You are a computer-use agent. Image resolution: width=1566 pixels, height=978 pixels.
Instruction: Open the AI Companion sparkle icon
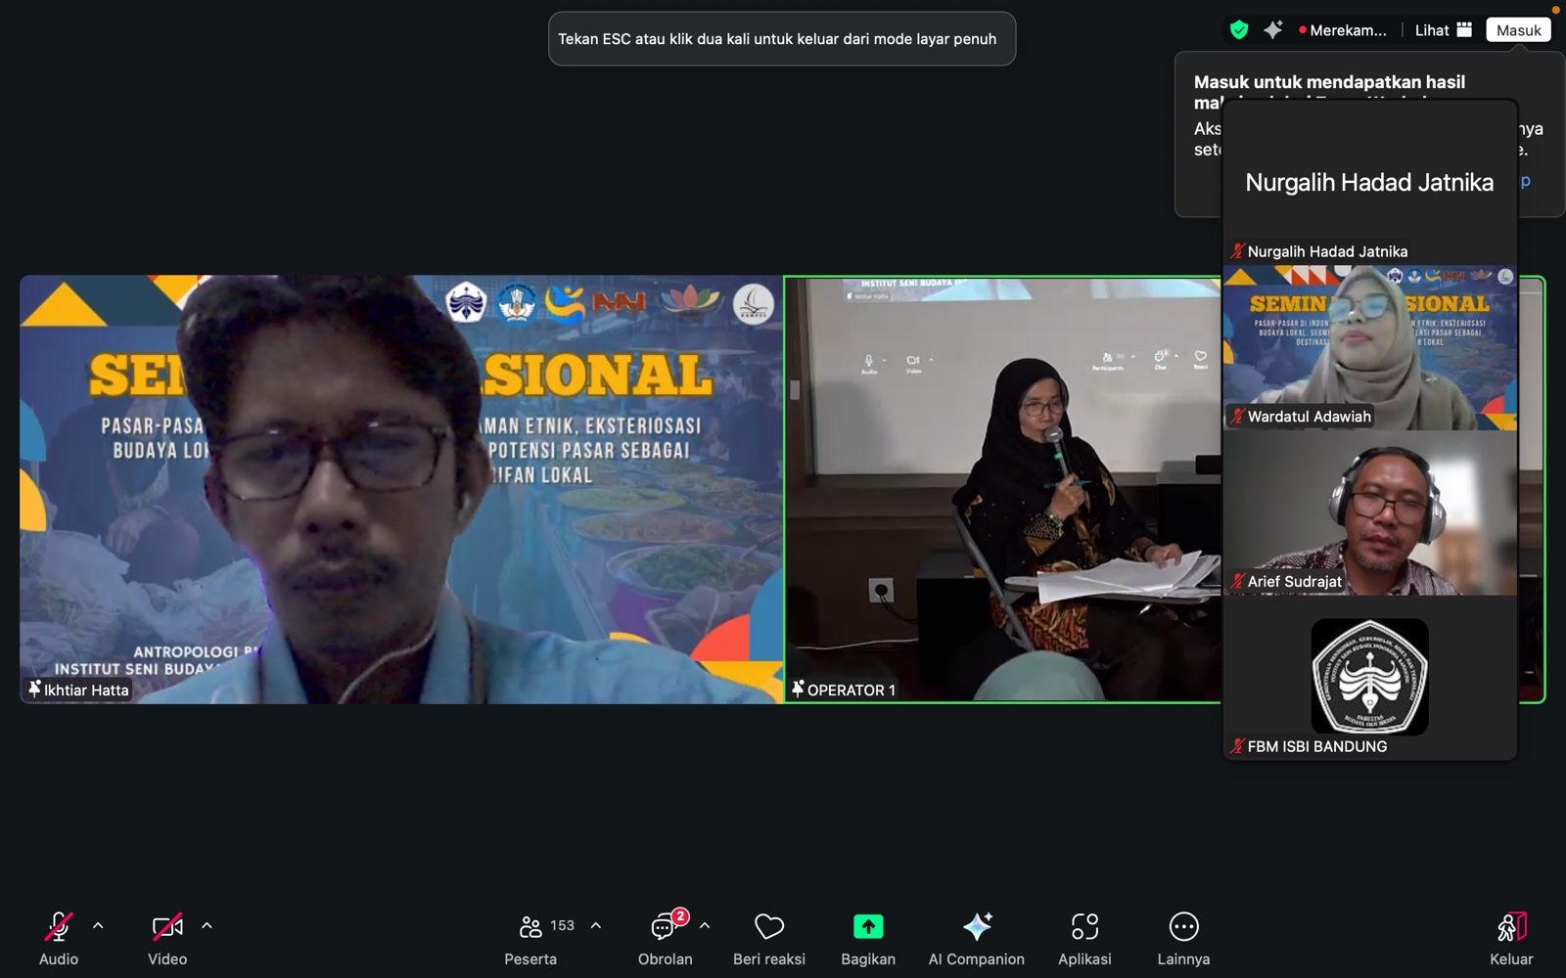point(976,926)
